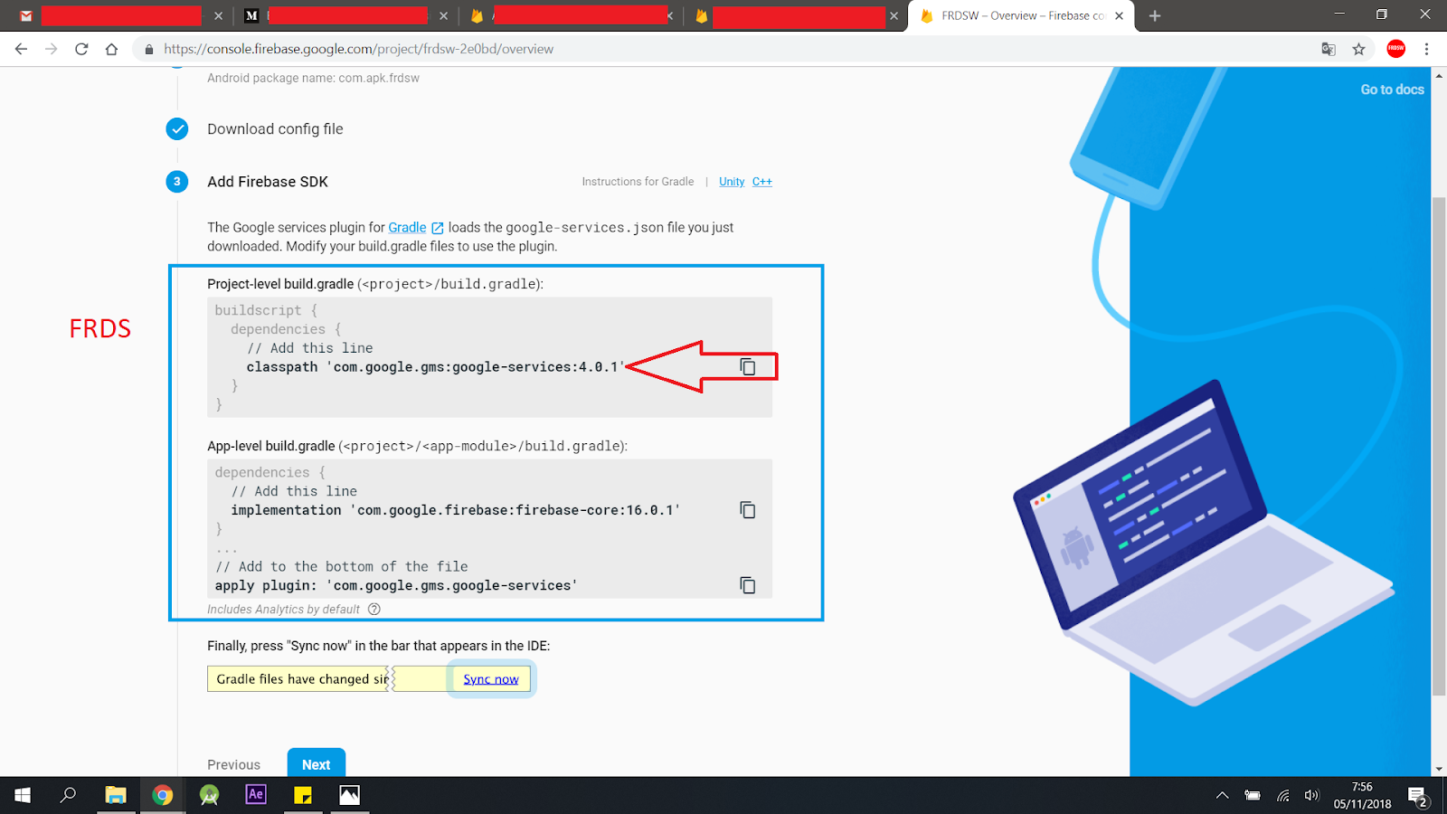Image resolution: width=1447 pixels, height=814 pixels.
Task: Click the Add Firebase SDK step heading
Action: click(x=268, y=182)
